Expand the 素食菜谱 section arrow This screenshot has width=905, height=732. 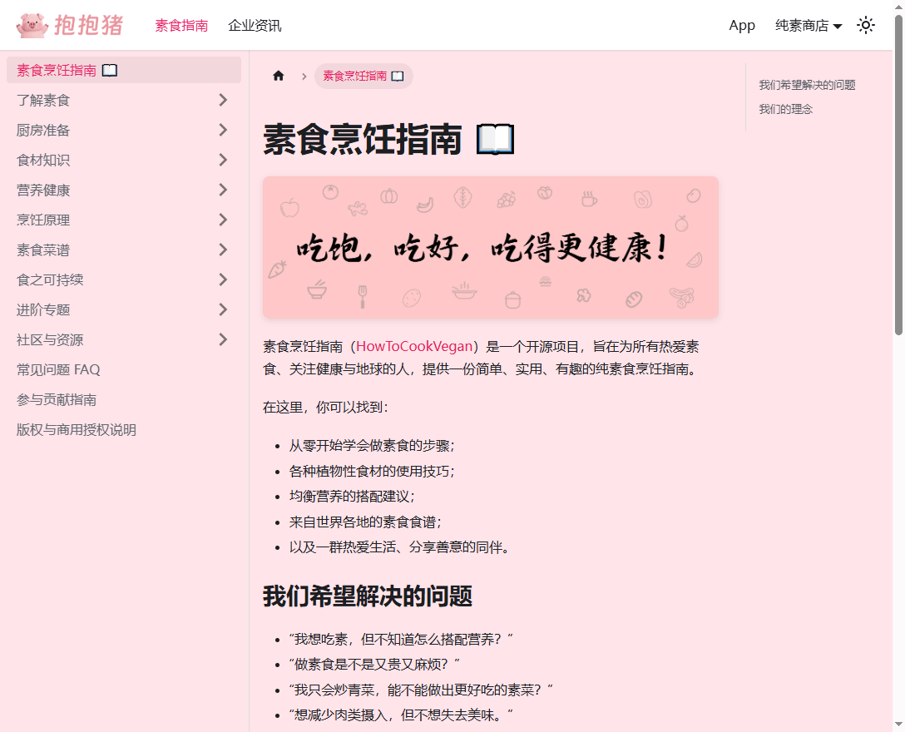[222, 250]
